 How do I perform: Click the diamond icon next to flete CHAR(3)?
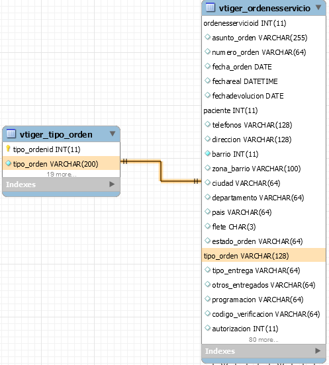207,226
